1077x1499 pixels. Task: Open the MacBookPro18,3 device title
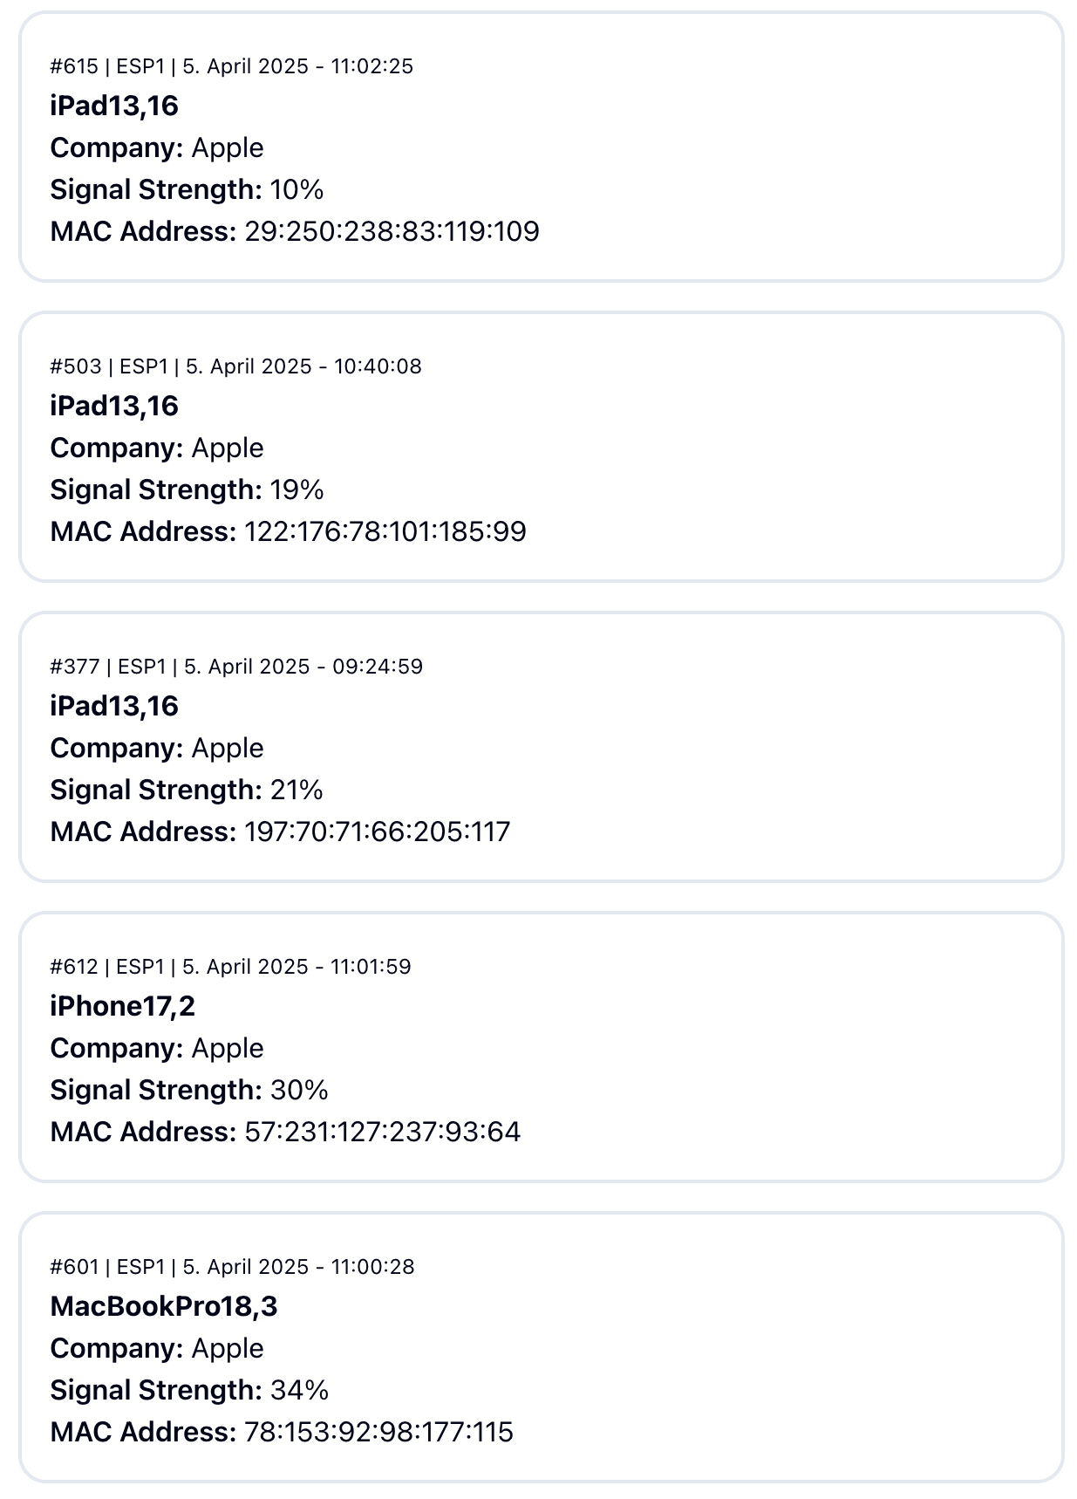164,1306
